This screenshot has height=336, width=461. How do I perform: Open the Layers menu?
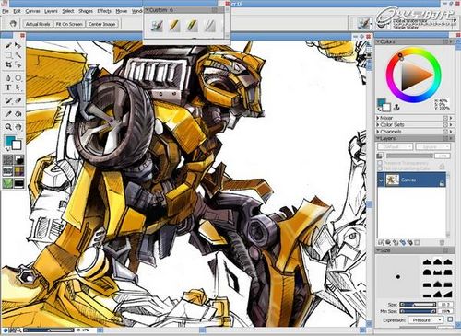pyautogui.click(x=51, y=11)
